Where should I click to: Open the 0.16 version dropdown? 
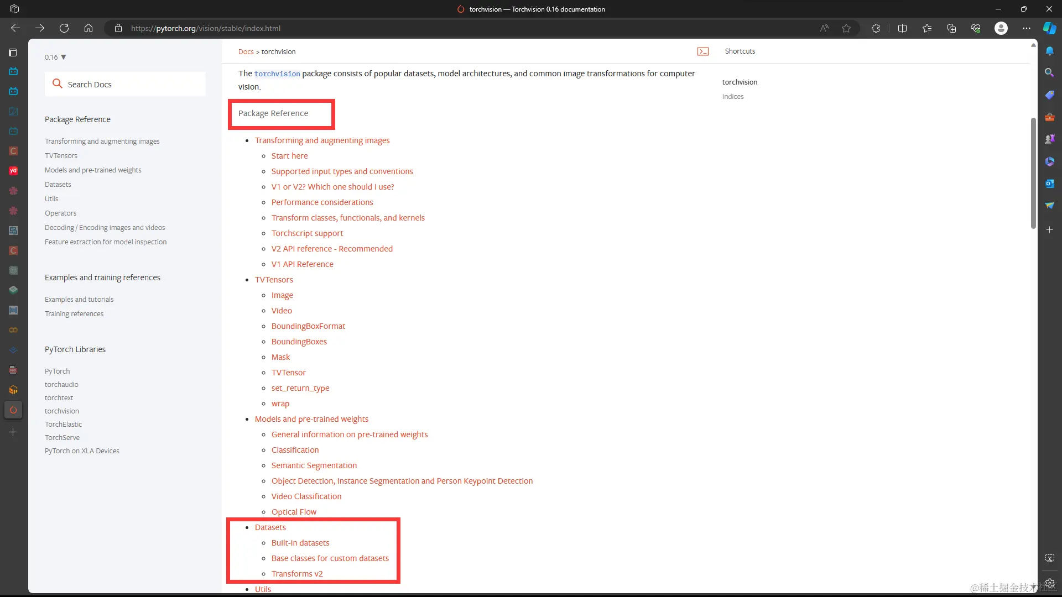[55, 57]
